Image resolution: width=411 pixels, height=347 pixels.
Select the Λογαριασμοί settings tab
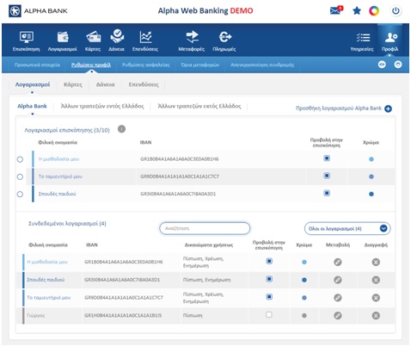[33, 84]
